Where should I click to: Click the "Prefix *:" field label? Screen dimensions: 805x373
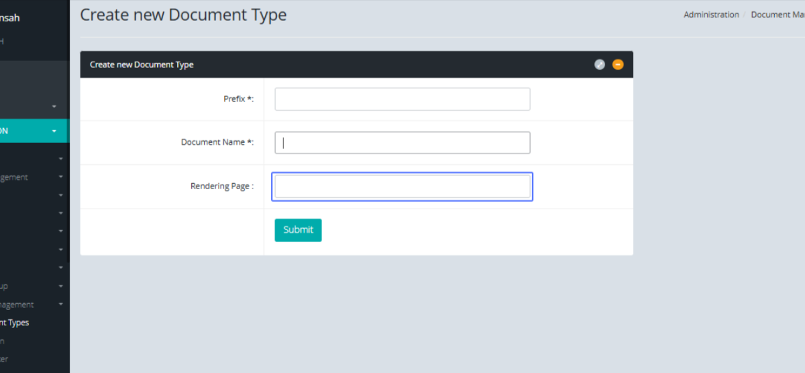click(238, 99)
